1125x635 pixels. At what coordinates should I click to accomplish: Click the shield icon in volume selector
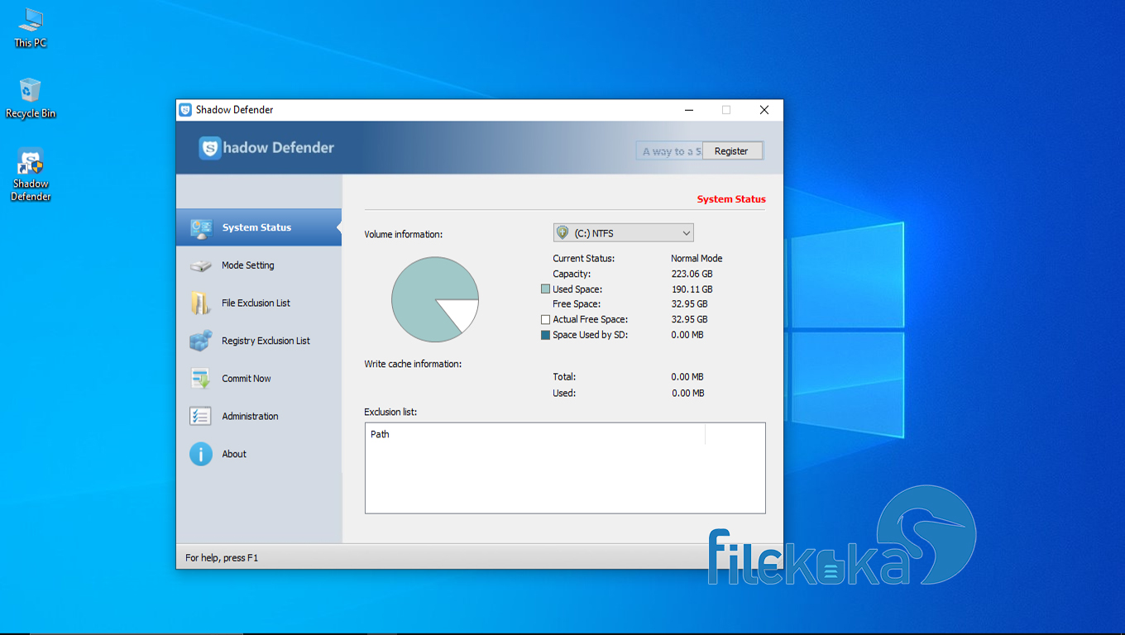pos(562,233)
